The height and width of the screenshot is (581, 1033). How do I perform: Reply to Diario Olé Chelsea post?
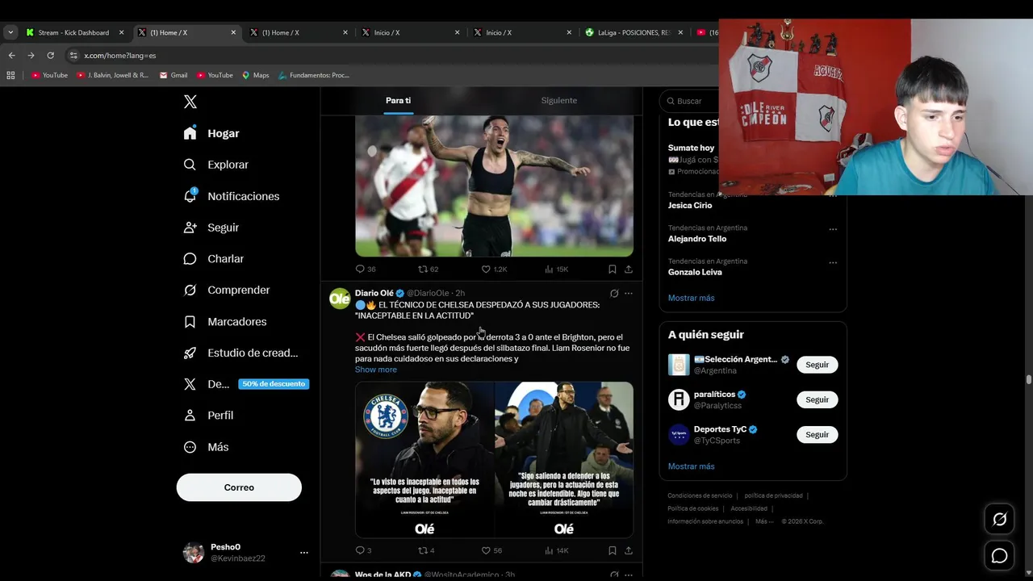coord(363,550)
